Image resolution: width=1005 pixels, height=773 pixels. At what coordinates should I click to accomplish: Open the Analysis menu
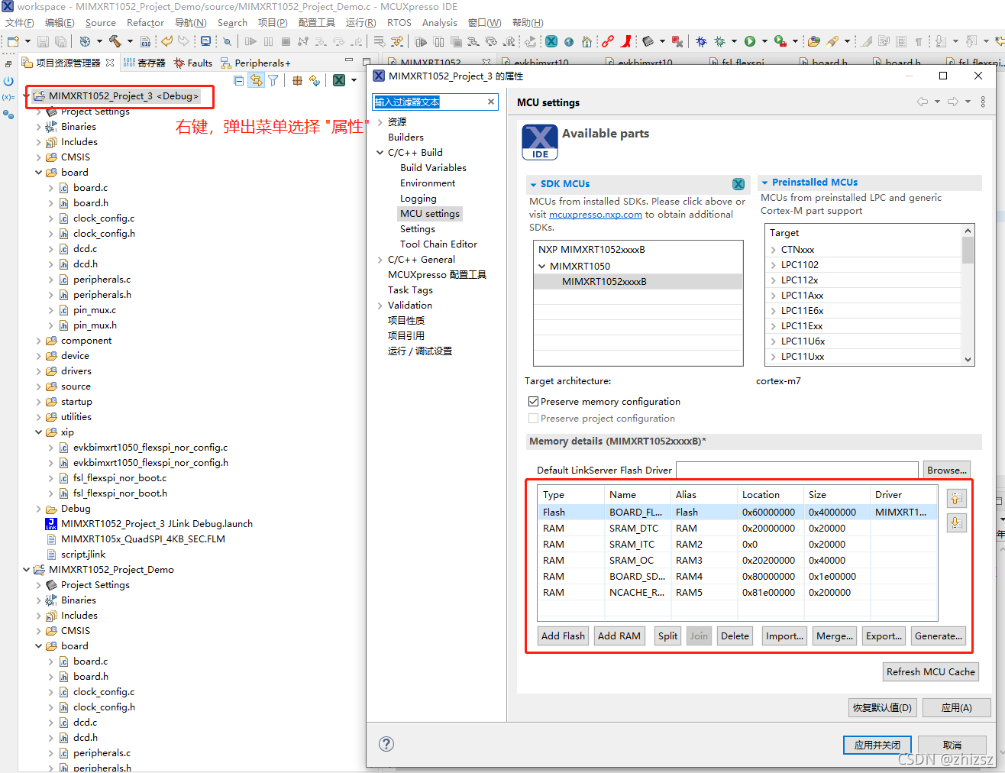tap(440, 23)
